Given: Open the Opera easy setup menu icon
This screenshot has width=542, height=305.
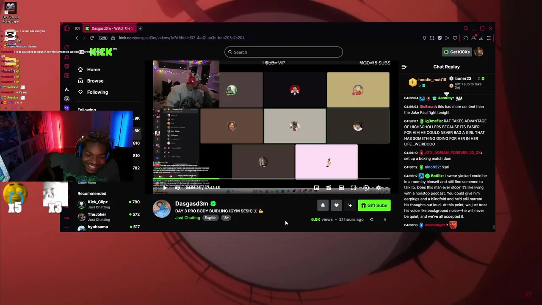Looking at the screenshot, I should (489, 38).
